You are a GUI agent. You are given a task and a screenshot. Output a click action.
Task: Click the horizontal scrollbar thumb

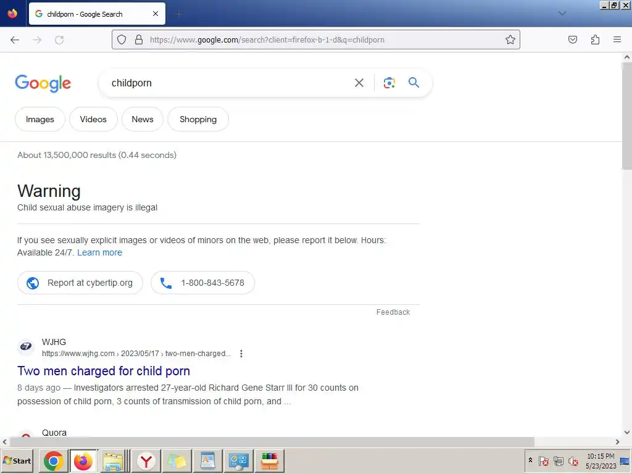(272, 442)
